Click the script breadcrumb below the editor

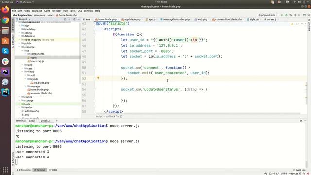click(x=99, y=116)
